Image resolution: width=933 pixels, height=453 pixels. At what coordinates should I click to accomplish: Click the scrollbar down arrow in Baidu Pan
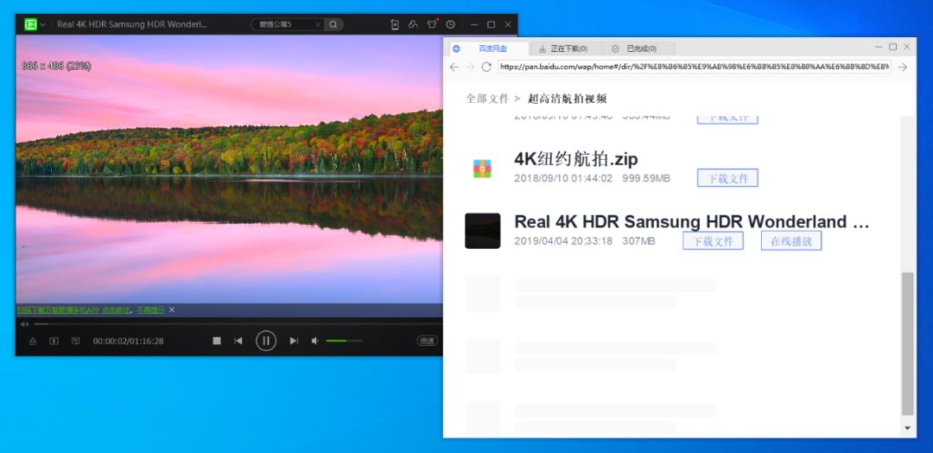pos(907,428)
